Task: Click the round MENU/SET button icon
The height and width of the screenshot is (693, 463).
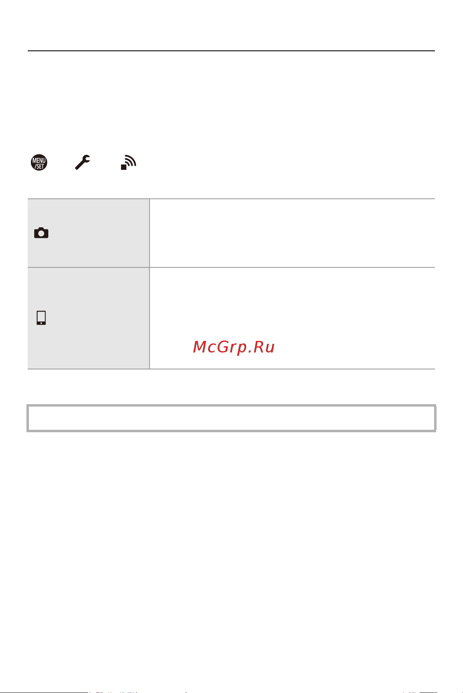Action: (39, 162)
